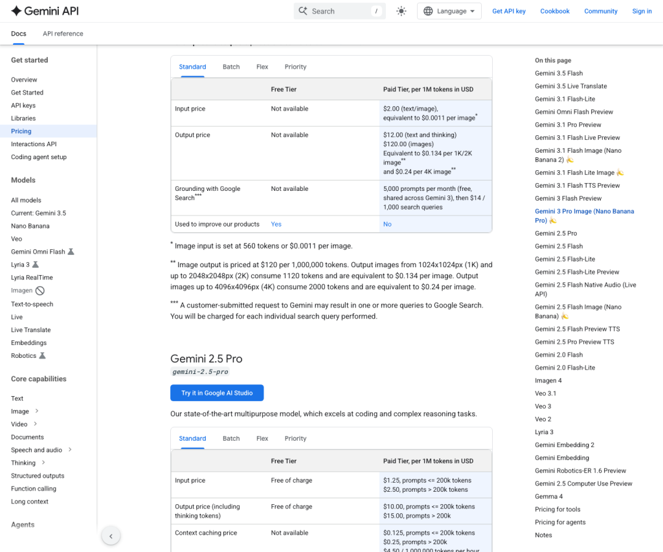Image resolution: width=663 pixels, height=552 pixels.
Task: Open Live Translate in the sidebar
Action: tap(31, 329)
